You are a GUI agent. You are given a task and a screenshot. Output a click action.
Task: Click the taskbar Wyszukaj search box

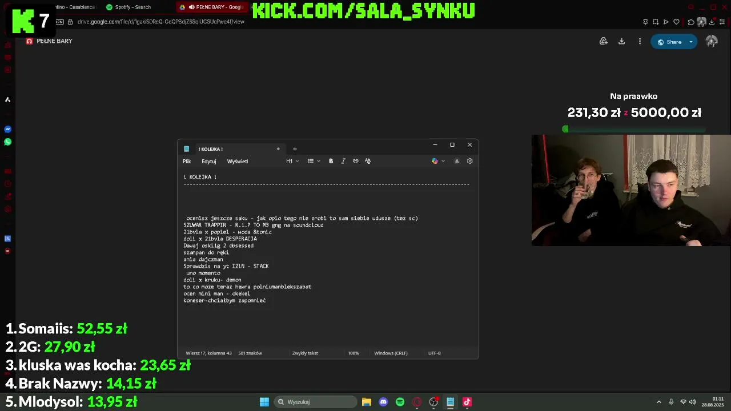click(315, 402)
